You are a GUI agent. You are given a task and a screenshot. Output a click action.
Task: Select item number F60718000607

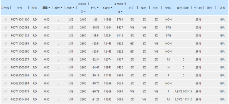tap(20, 68)
